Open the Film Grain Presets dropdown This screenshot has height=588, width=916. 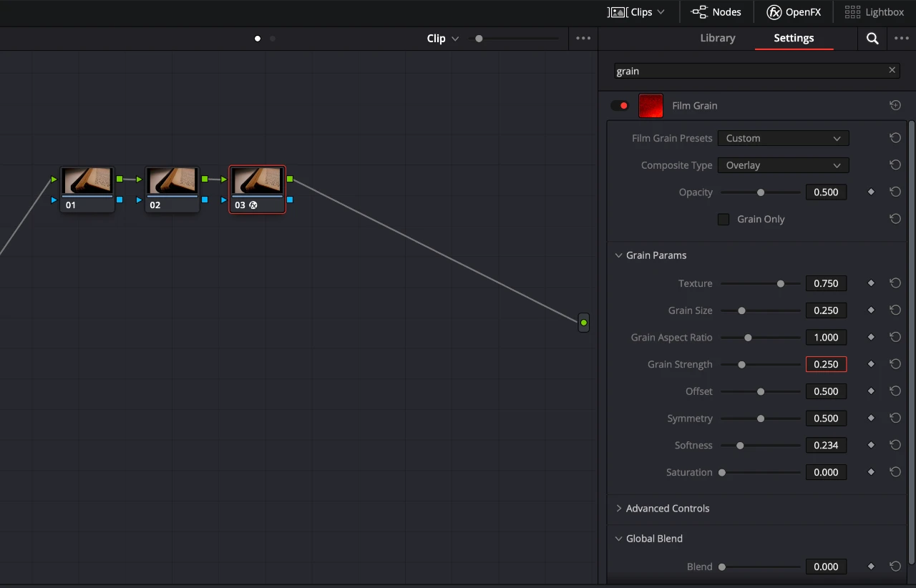[783, 138]
